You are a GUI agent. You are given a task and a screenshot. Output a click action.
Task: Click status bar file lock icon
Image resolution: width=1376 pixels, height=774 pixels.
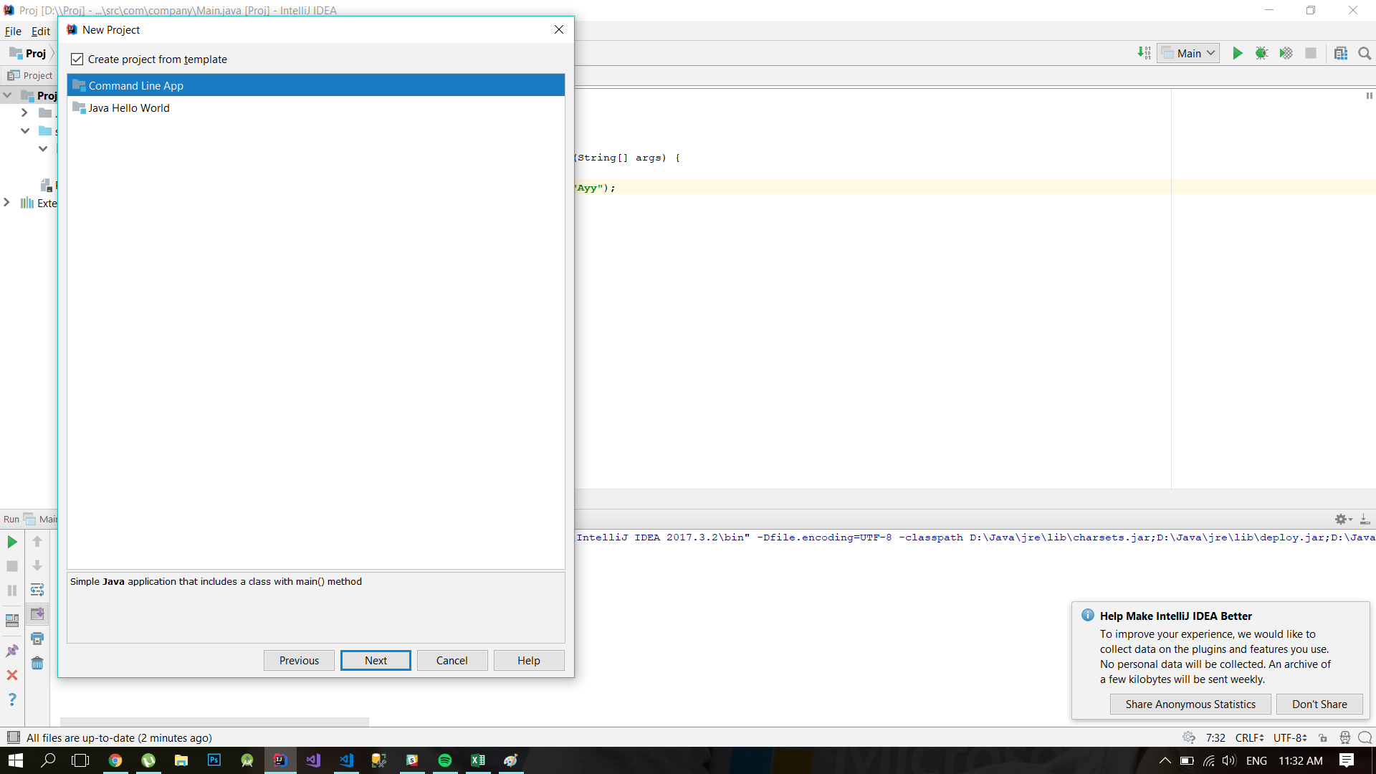click(1323, 737)
